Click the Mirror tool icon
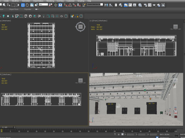The width and height of the screenshot is (185, 138). tap(106, 5)
